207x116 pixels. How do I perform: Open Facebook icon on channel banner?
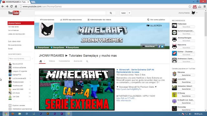tap(159, 46)
